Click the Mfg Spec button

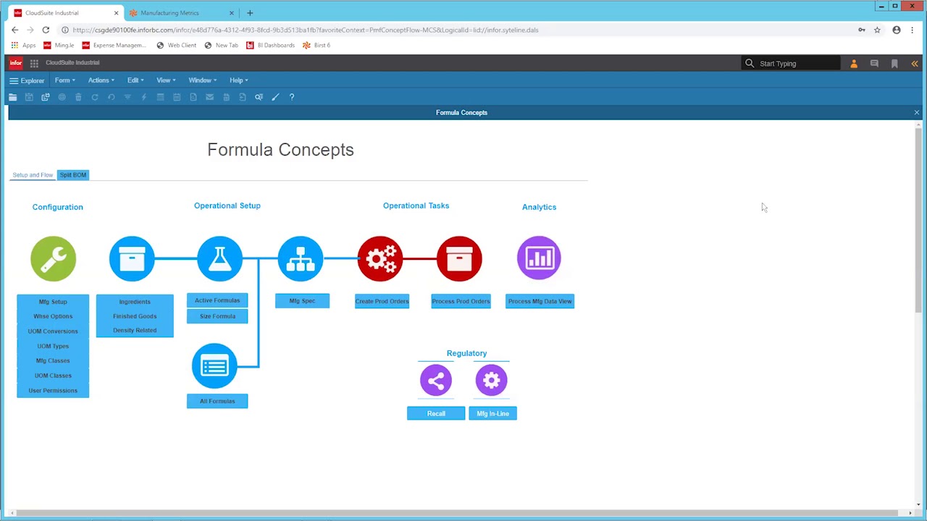pyautogui.click(x=302, y=301)
